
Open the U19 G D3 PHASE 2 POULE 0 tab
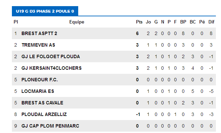pyautogui.click(x=45, y=11)
